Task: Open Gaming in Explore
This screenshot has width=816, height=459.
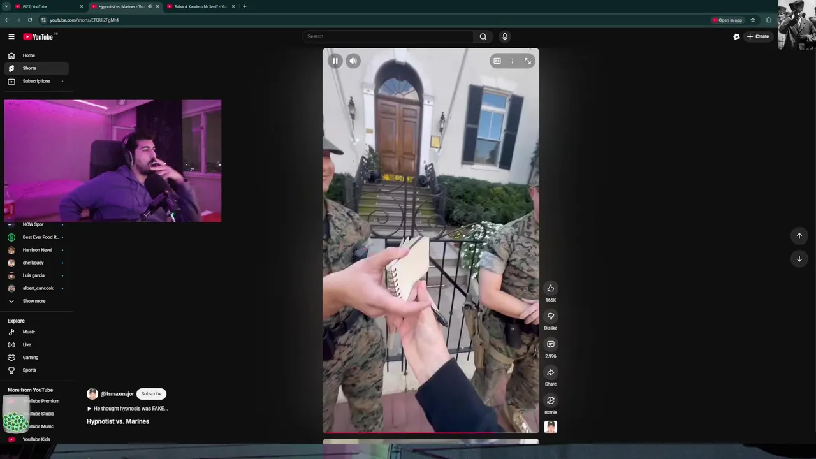Action: 36,358
